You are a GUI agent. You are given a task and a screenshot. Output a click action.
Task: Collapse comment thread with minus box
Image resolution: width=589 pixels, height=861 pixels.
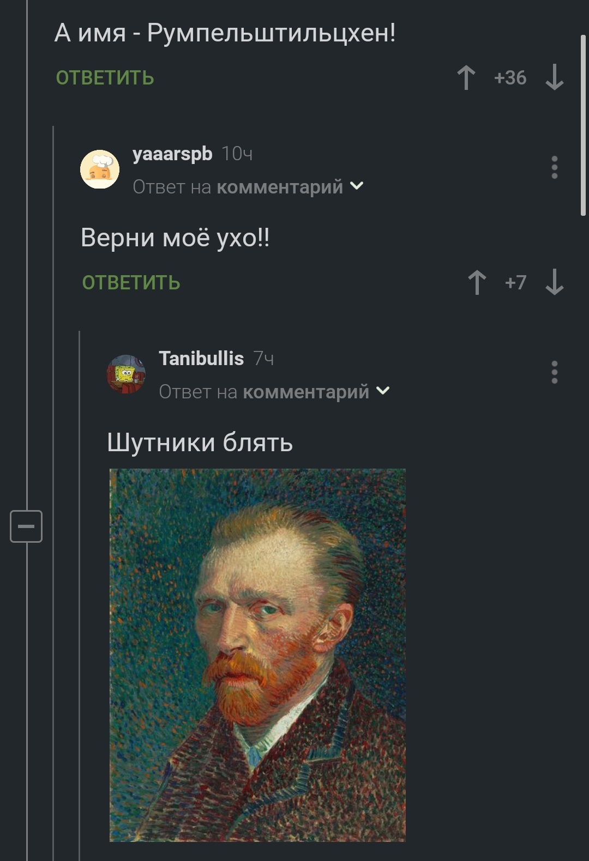pos(26,526)
